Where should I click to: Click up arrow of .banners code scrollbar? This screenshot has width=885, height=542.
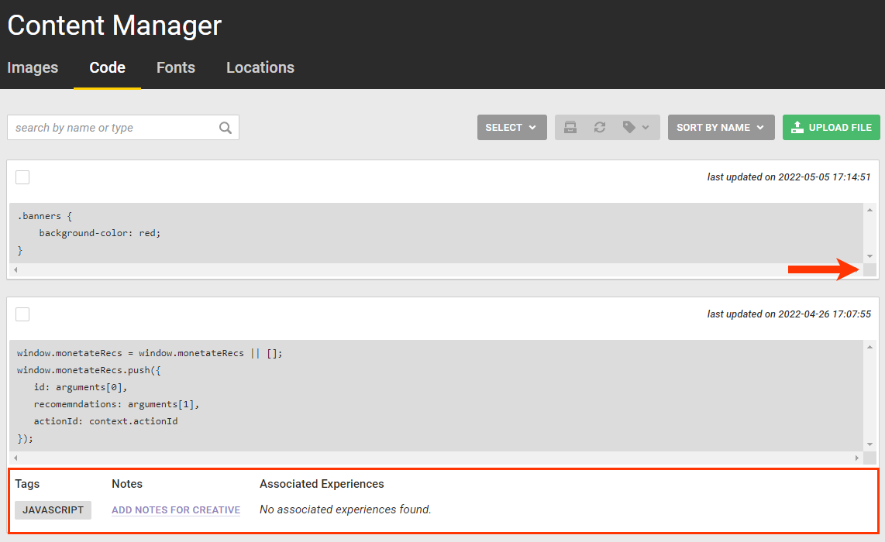pyautogui.click(x=870, y=210)
